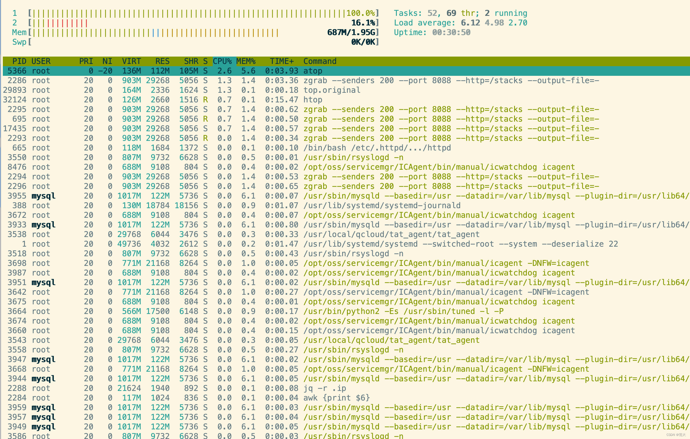The width and height of the screenshot is (690, 439).
Task: Select icwatchdog process with PID 3675
Action: [346, 302]
